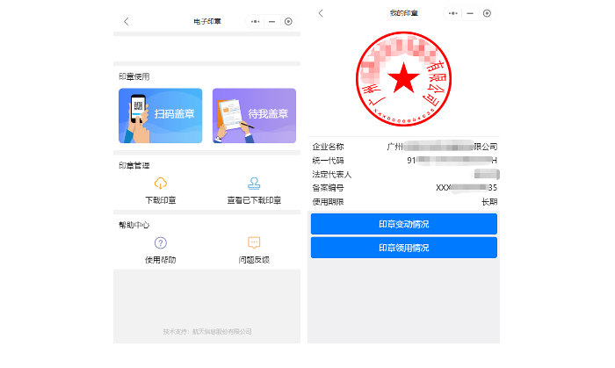The height and width of the screenshot is (368, 615).
Task: Go back from the 电子印章 page
Action: 127,21
